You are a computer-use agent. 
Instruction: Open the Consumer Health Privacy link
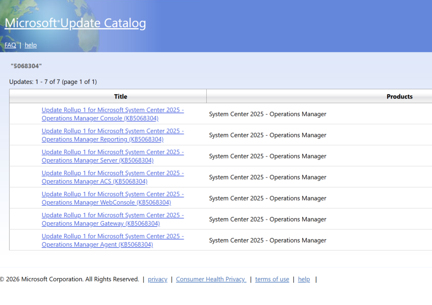211,279
